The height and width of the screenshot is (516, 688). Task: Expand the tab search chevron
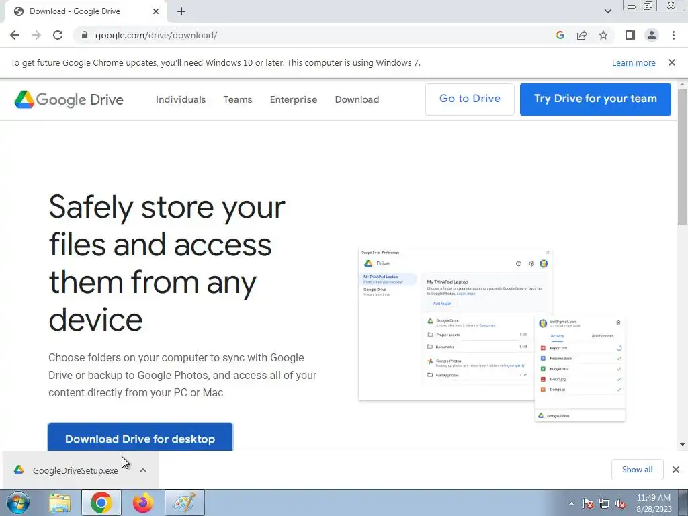(x=607, y=11)
